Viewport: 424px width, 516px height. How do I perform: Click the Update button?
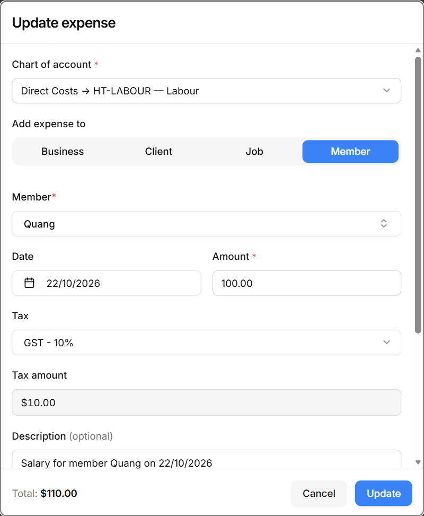[384, 493]
